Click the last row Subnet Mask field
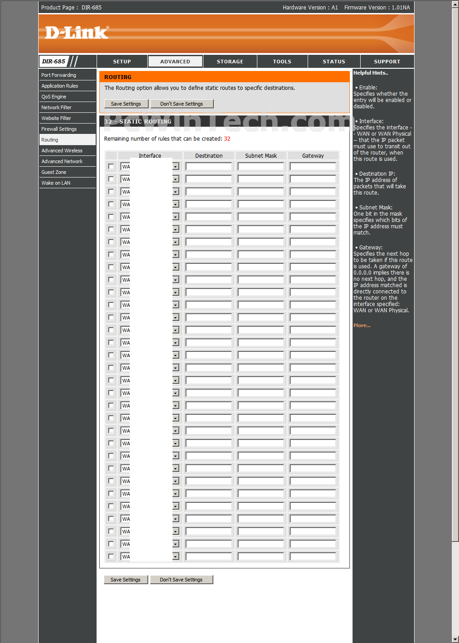This screenshot has width=459, height=643. [x=261, y=557]
